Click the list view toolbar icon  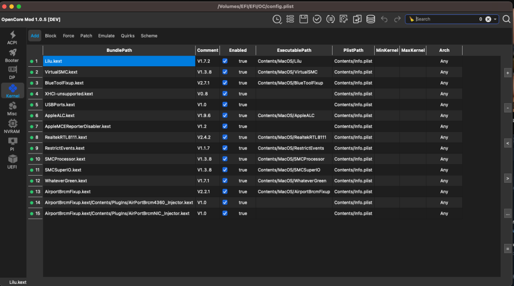click(x=290, y=20)
